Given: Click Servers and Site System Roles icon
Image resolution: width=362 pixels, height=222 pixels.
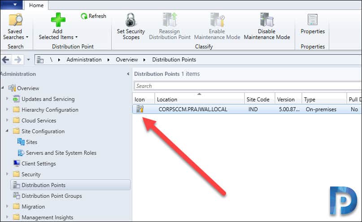Looking at the screenshot, I should pyautogui.click(x=21, y=152).
